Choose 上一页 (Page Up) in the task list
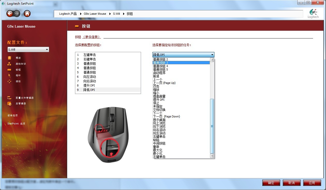Image resolution: width=326 pixels, height=190 pixels. (181, 83)
